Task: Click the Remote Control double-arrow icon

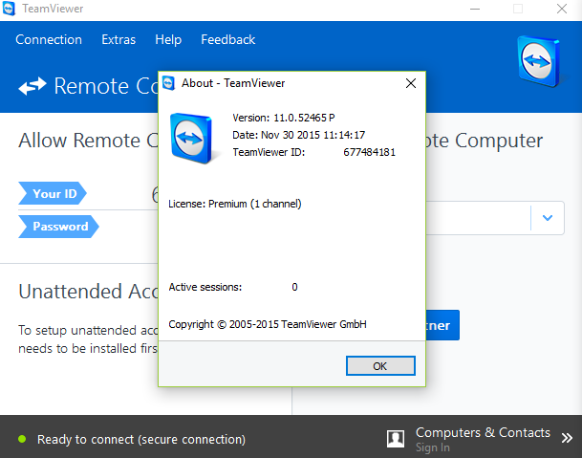Action: 32,86
